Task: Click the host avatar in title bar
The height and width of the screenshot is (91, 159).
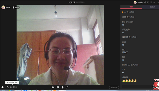Action: tap(135, 2)
